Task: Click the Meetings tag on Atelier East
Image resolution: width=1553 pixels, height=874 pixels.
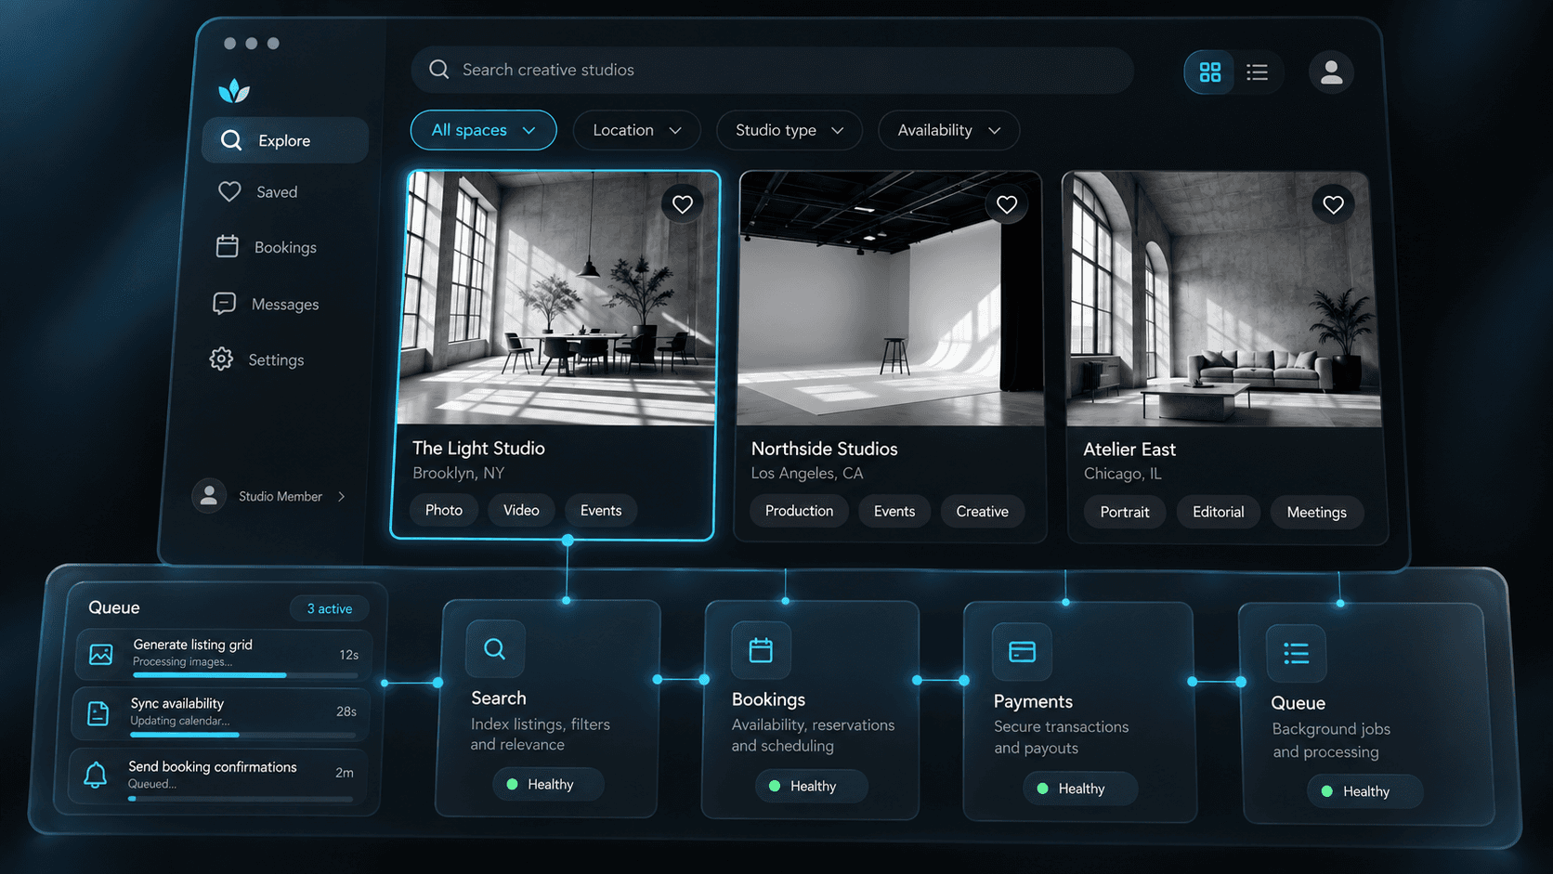Action: click(x=1316, y=512)
